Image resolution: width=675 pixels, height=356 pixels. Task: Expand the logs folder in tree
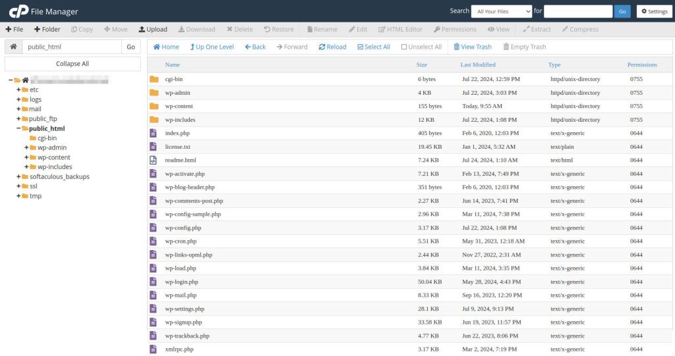coord(18,99)
